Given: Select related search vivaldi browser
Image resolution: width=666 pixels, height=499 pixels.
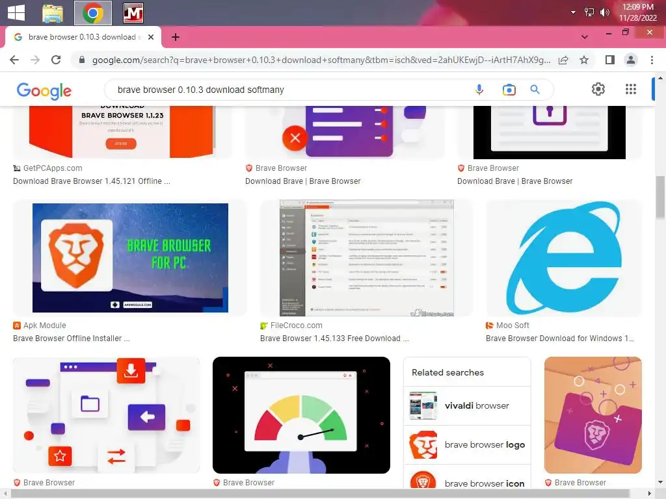Looking at the screenshot, I should pos(467,405).
